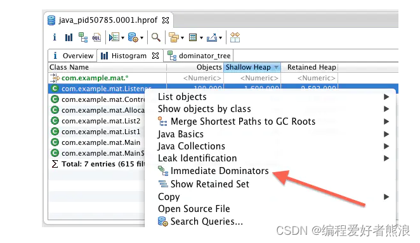Switch to the Overview tab
Screen dimensions: 420x243
(72, 56)
